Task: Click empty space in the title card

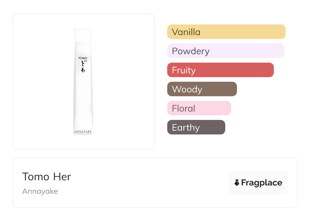Action: [148, 183]
